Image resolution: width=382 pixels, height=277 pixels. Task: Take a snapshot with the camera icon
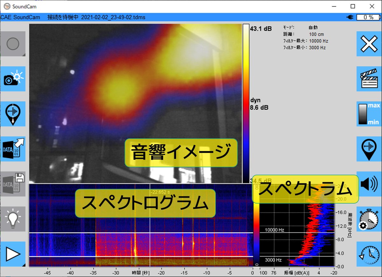pyautogui.click(x=13, y=79)
